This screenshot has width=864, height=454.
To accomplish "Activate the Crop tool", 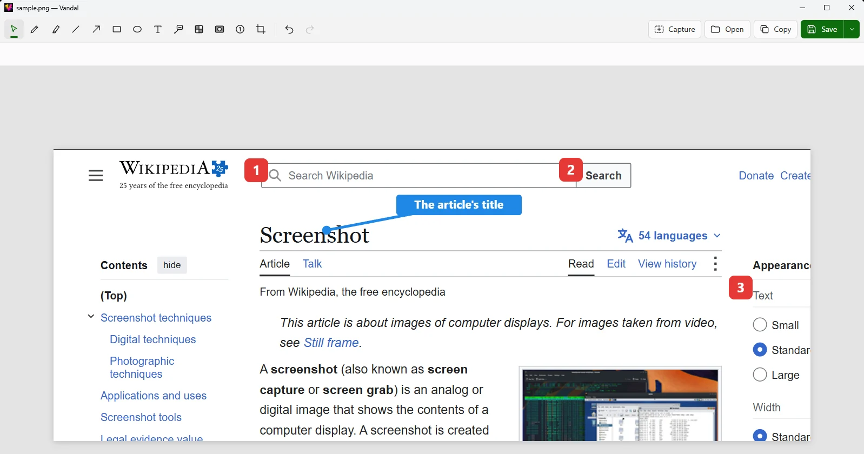I will click(261, 29).
